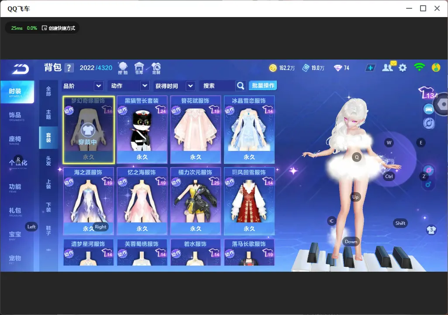Select the 宠物 pet tab

pos(15,259)
